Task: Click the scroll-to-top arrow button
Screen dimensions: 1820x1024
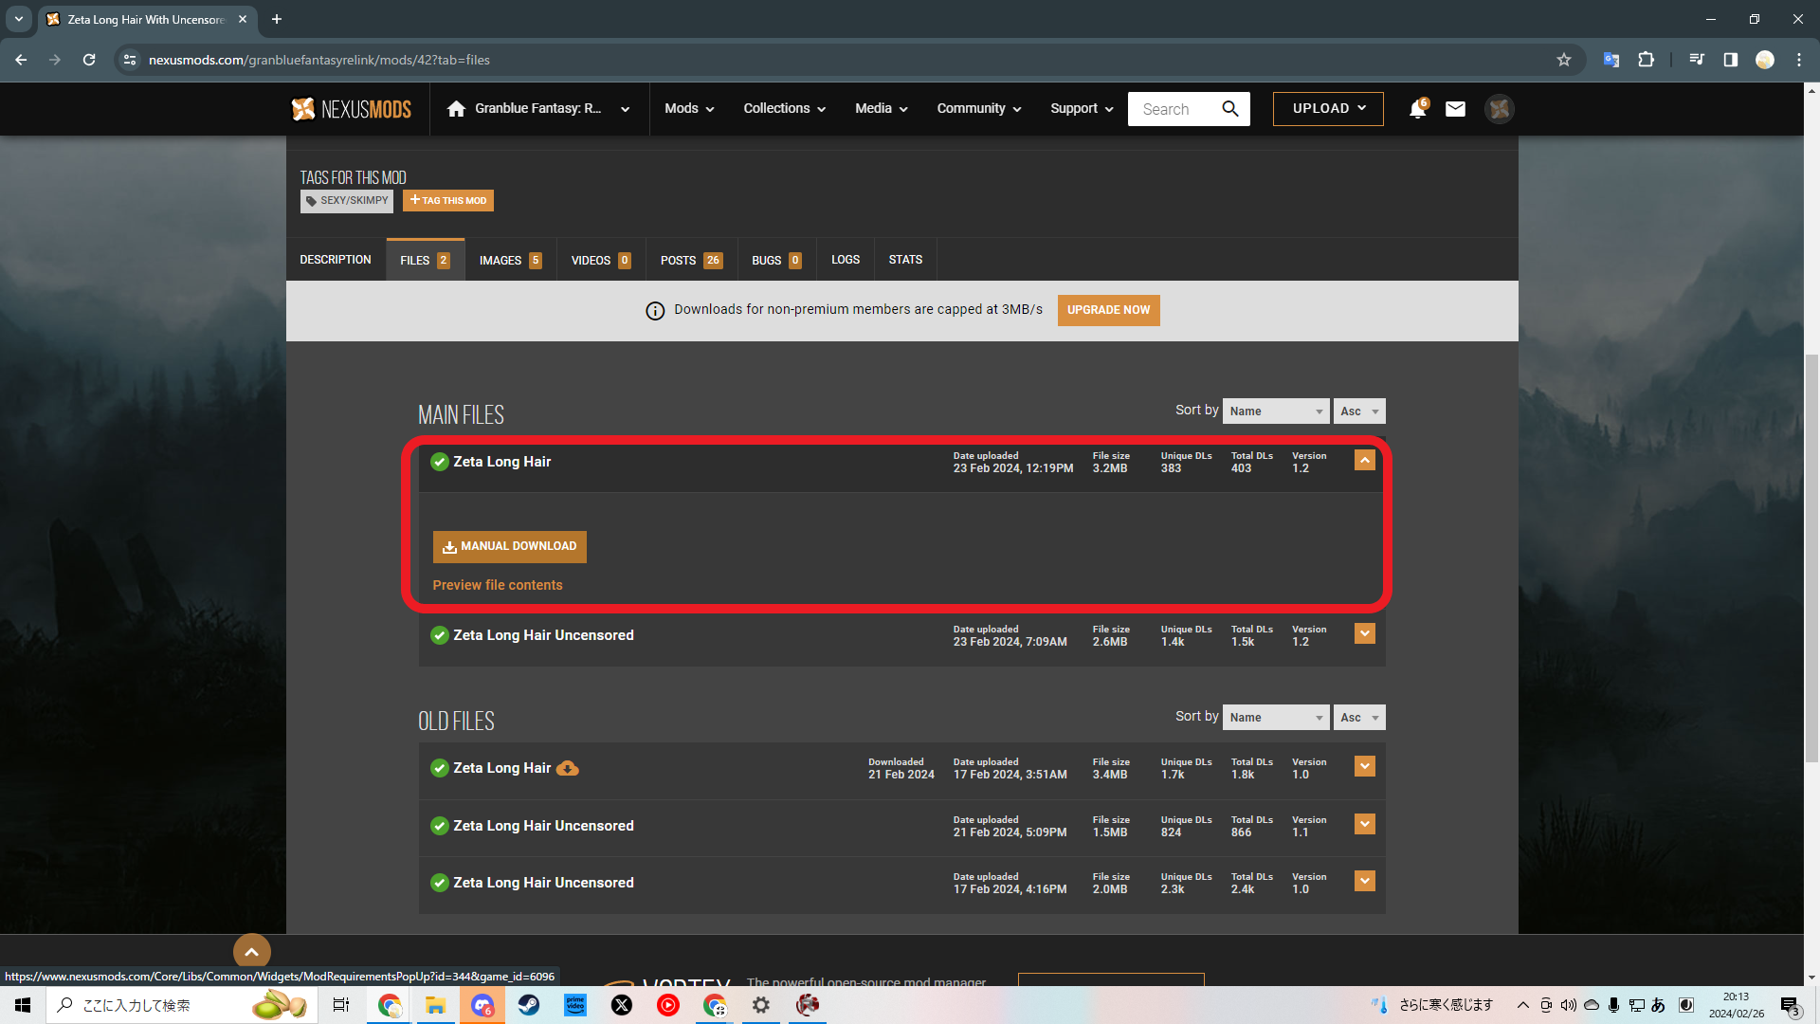Action: coord(251,951)
